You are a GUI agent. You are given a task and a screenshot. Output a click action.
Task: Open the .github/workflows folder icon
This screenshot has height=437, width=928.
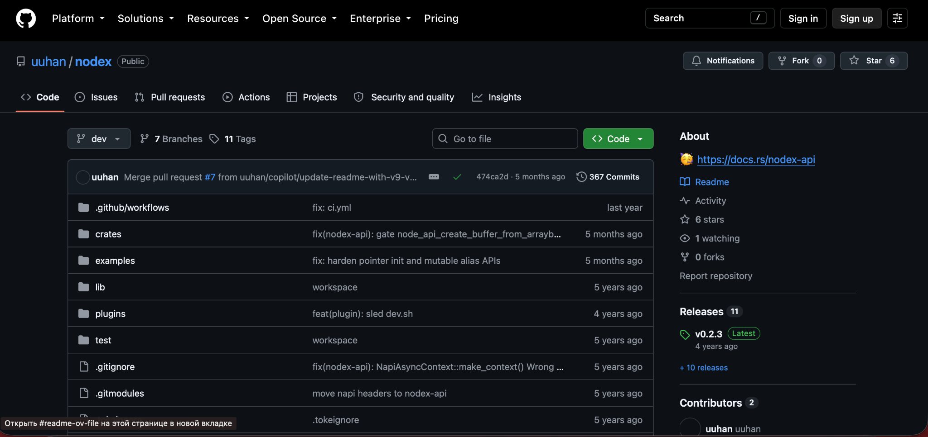pyautogui.click(x=83, y=207)
